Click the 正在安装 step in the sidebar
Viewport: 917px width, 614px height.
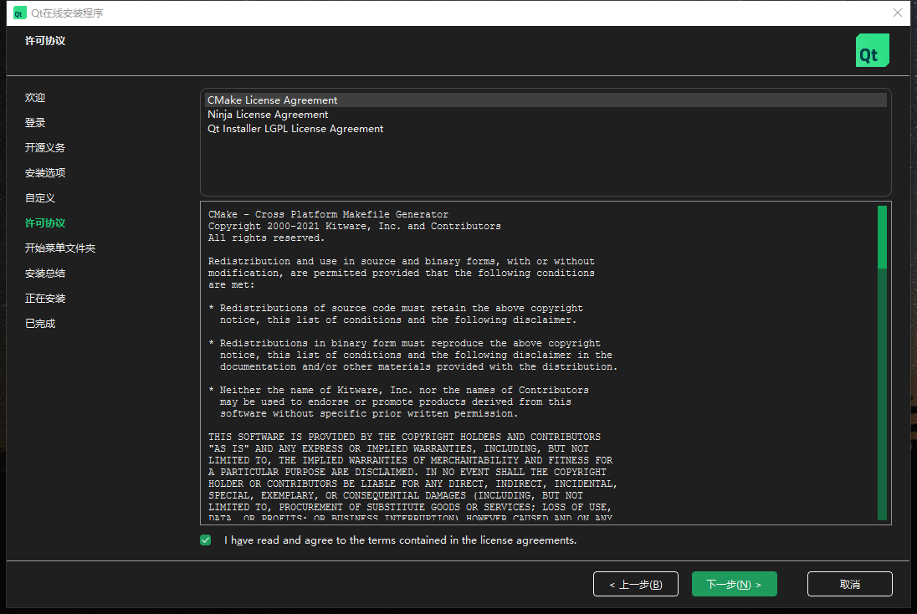pos(45,299)
